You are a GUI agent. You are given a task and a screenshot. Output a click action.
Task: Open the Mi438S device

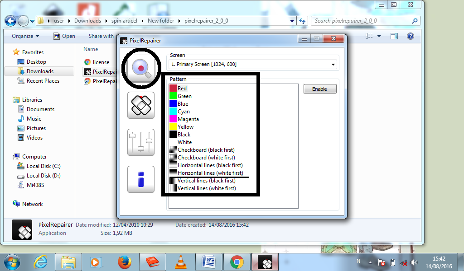(31, 185)
